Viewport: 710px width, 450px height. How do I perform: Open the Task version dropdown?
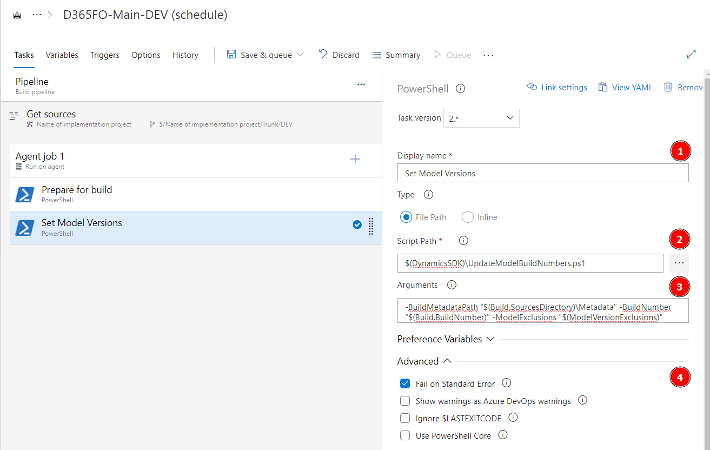point(481,118)
